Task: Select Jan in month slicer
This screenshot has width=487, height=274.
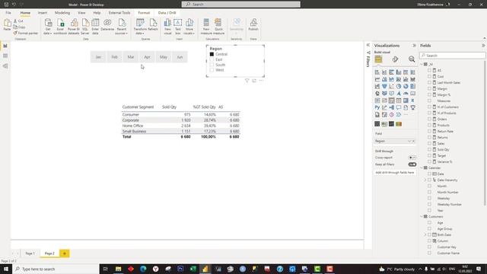Action: tap(98, 57)
